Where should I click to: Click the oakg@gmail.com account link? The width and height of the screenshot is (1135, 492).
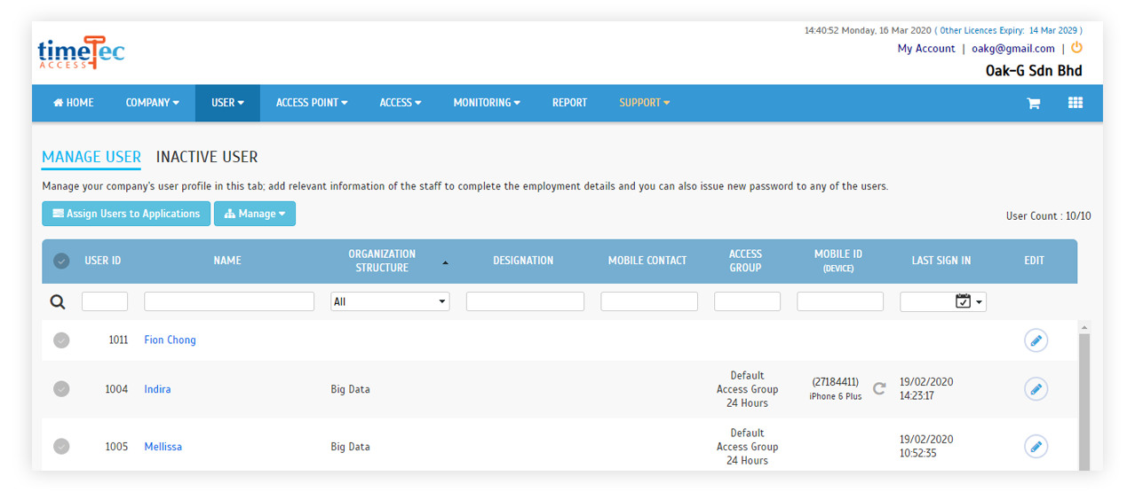(x=1013, y=49)
